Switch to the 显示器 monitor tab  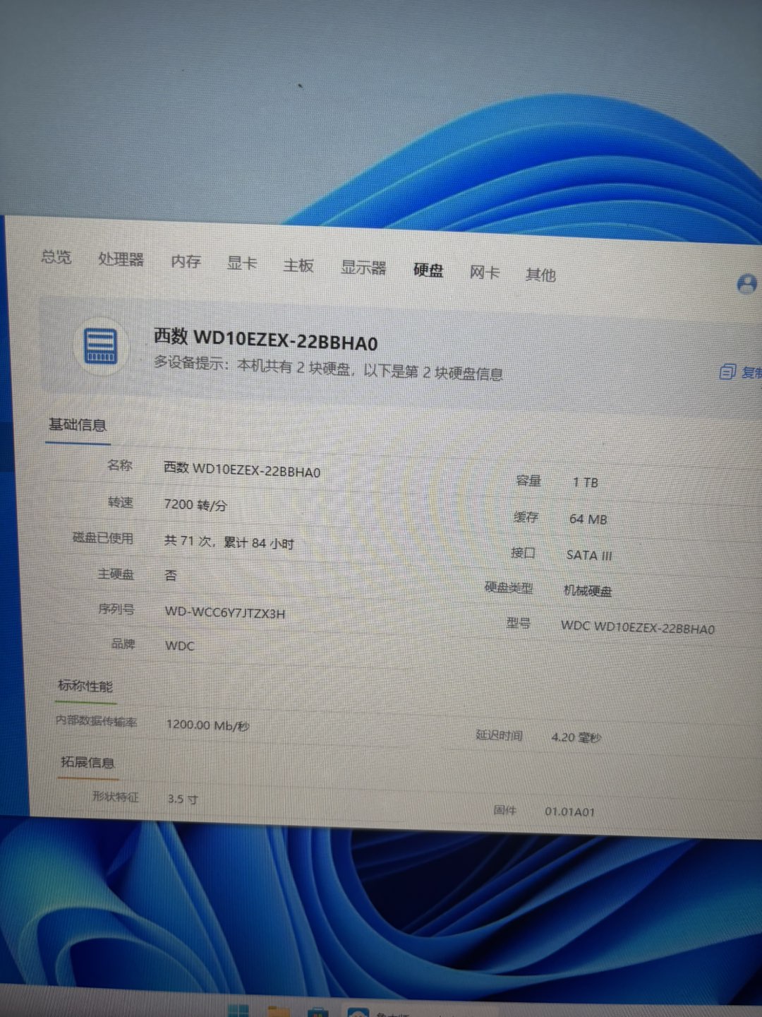click(x=363, y=268)
